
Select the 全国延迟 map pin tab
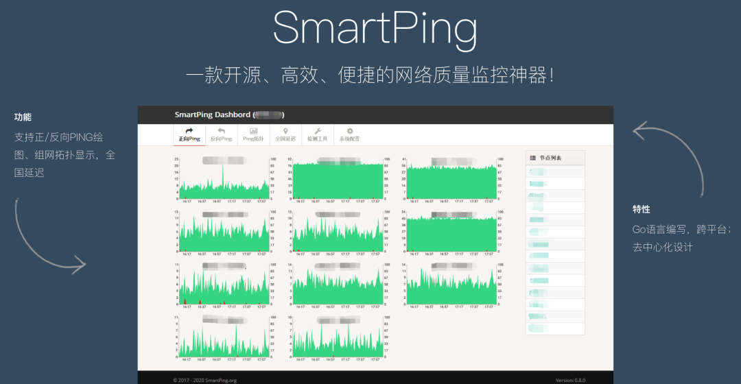(285, 134)
